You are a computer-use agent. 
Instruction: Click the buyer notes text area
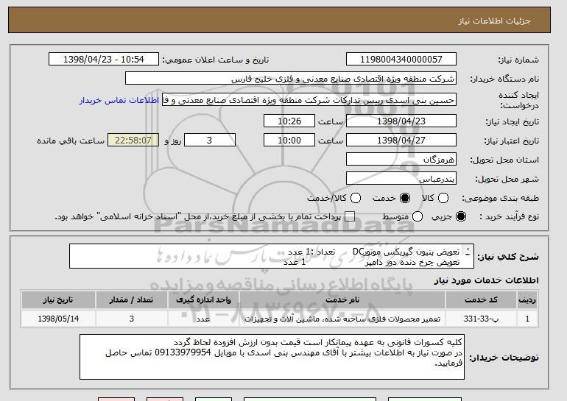(272, 357)
